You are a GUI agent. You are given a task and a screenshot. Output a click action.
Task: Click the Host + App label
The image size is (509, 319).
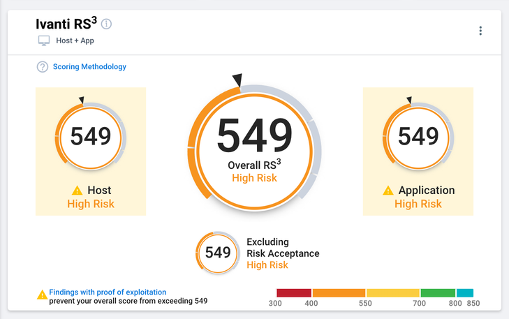(x=75, y=40)
